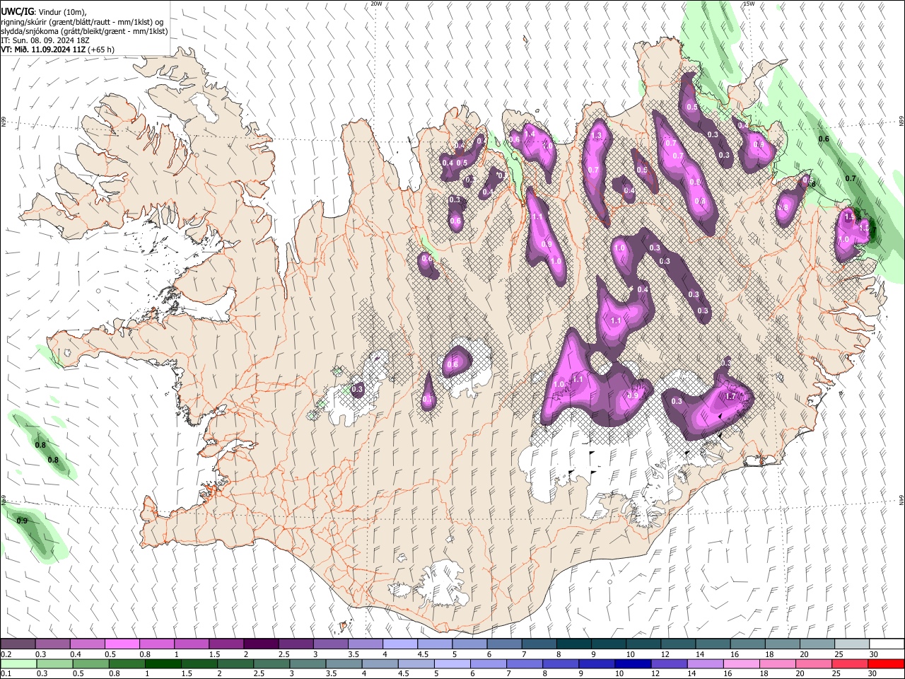
Task: Click the black "0.6" rain value offshore northeast
Action: click(x=824, y=139)
